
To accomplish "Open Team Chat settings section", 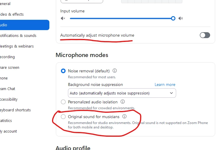I will click(8, 89).
